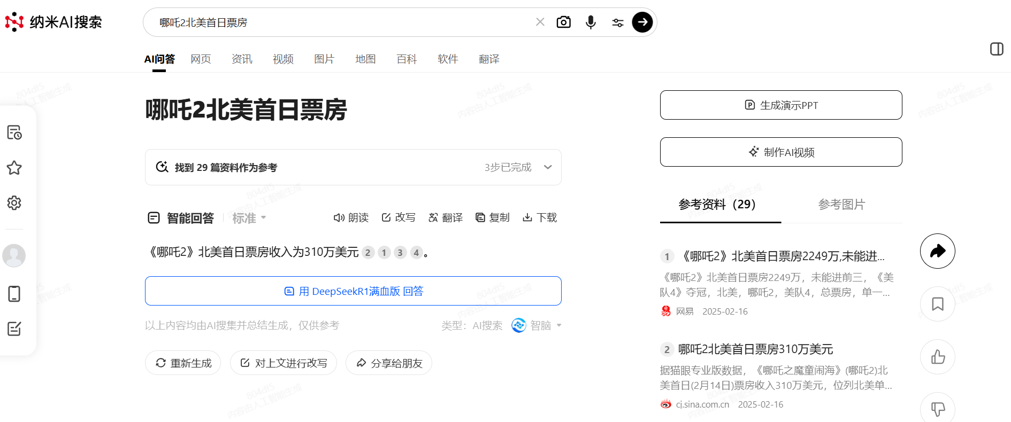Switch to the AI问答 tab
The image size is (1011, 422).
point(159,59)
